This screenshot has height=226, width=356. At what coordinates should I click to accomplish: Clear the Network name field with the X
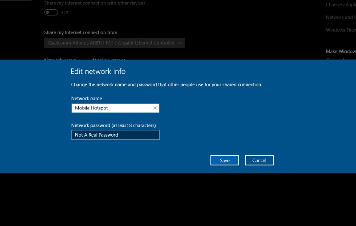155,108
